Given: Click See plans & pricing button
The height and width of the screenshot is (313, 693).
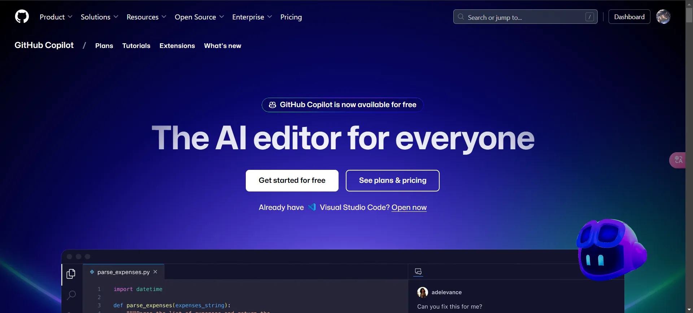Looking at the screenshot, I should coord(392,181).
